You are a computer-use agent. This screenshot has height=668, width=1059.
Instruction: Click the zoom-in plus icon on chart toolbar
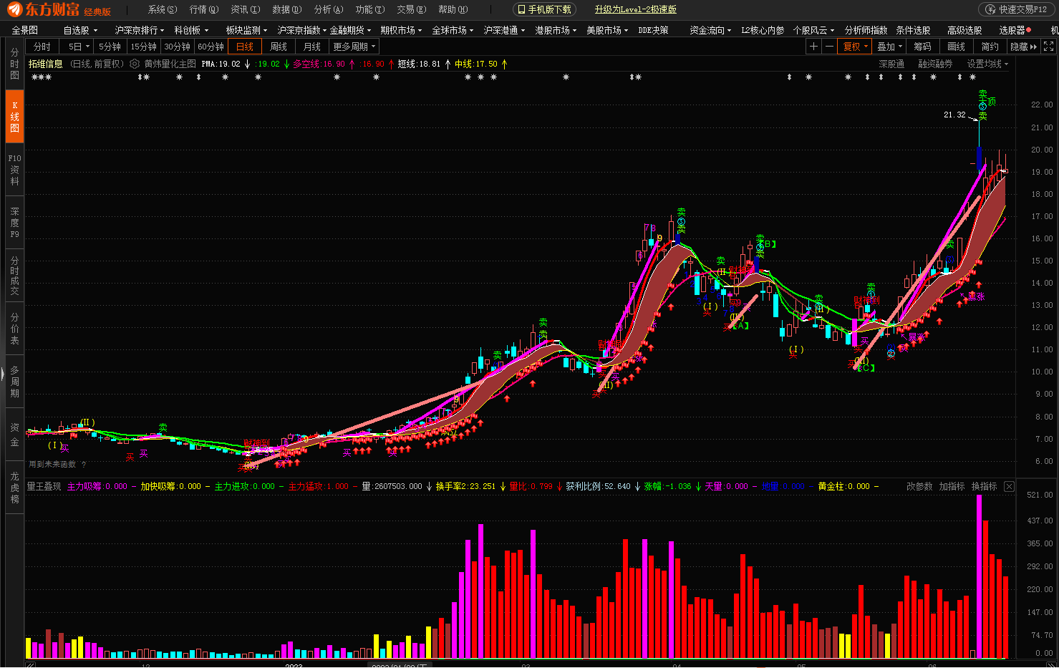point(813,47)
